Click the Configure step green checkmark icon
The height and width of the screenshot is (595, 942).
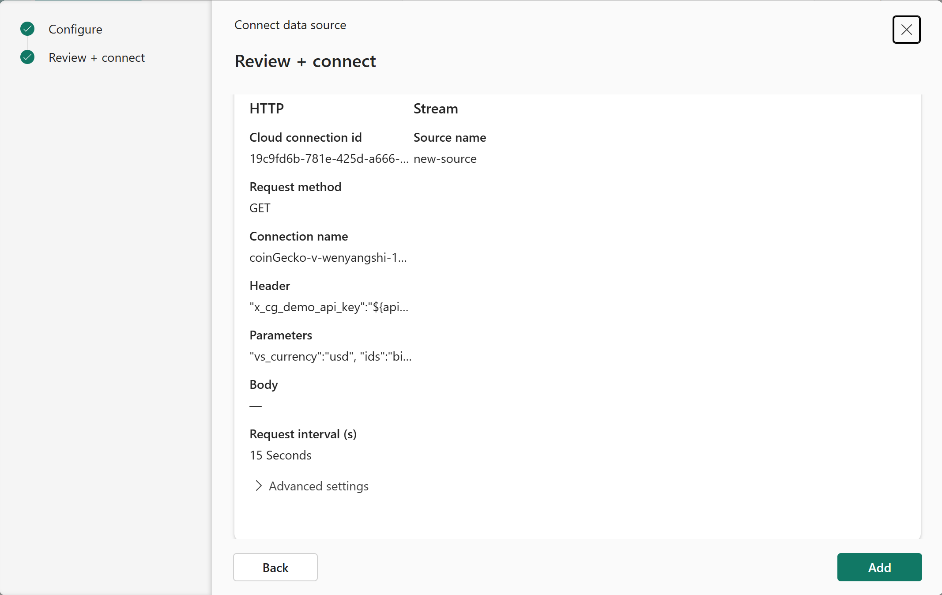(27, 29)
